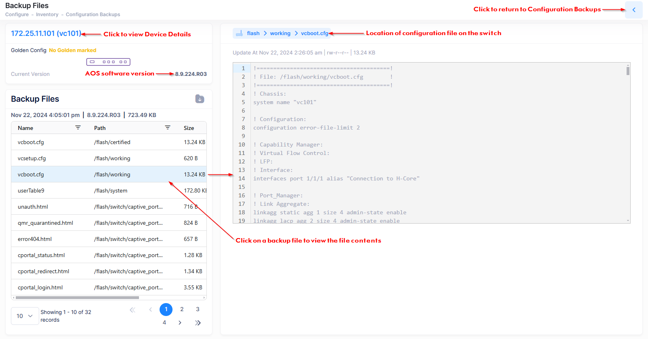
Task: Click the Configuration Backups breadcrumb
Action: pyautogui.click(x=93, y=15)
